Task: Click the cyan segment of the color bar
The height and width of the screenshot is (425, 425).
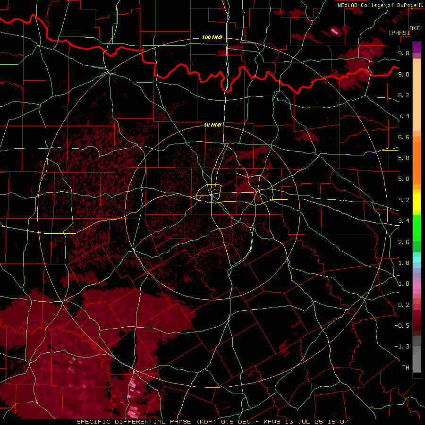Action: (417, 260)
